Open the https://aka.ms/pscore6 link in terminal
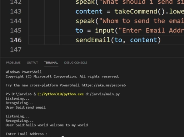This screenshot has width=184, height=137. click(x=104, y=85)
